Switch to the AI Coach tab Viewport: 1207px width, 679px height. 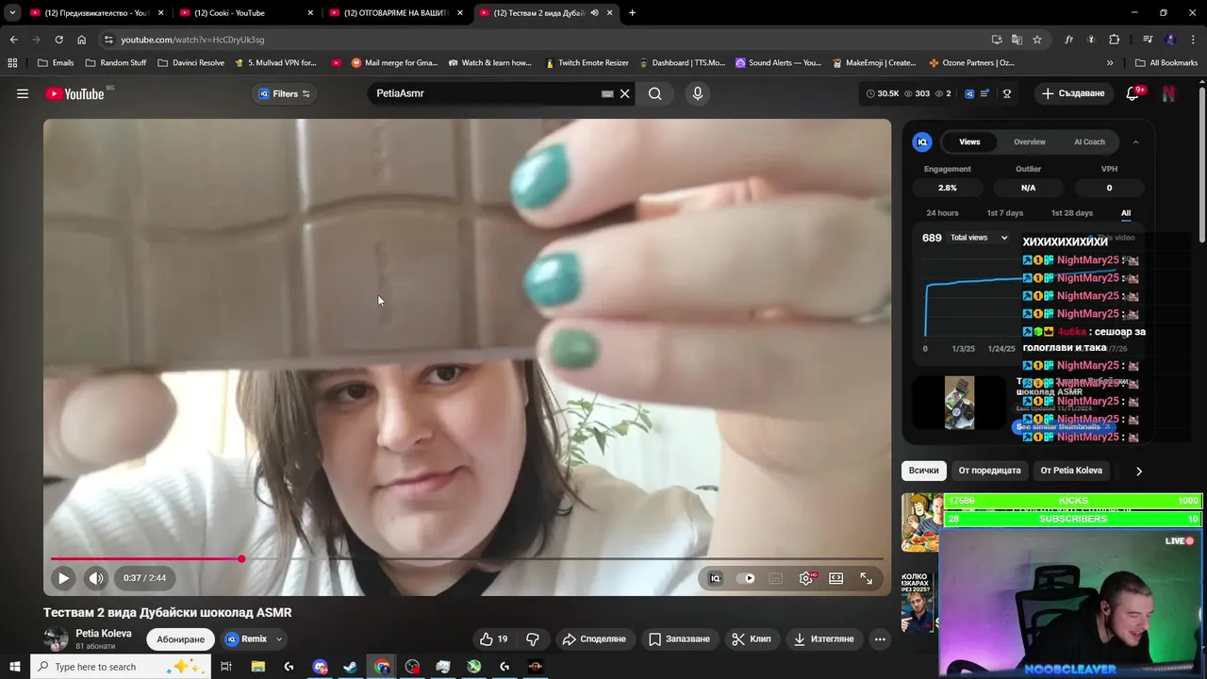(1089, 141)
